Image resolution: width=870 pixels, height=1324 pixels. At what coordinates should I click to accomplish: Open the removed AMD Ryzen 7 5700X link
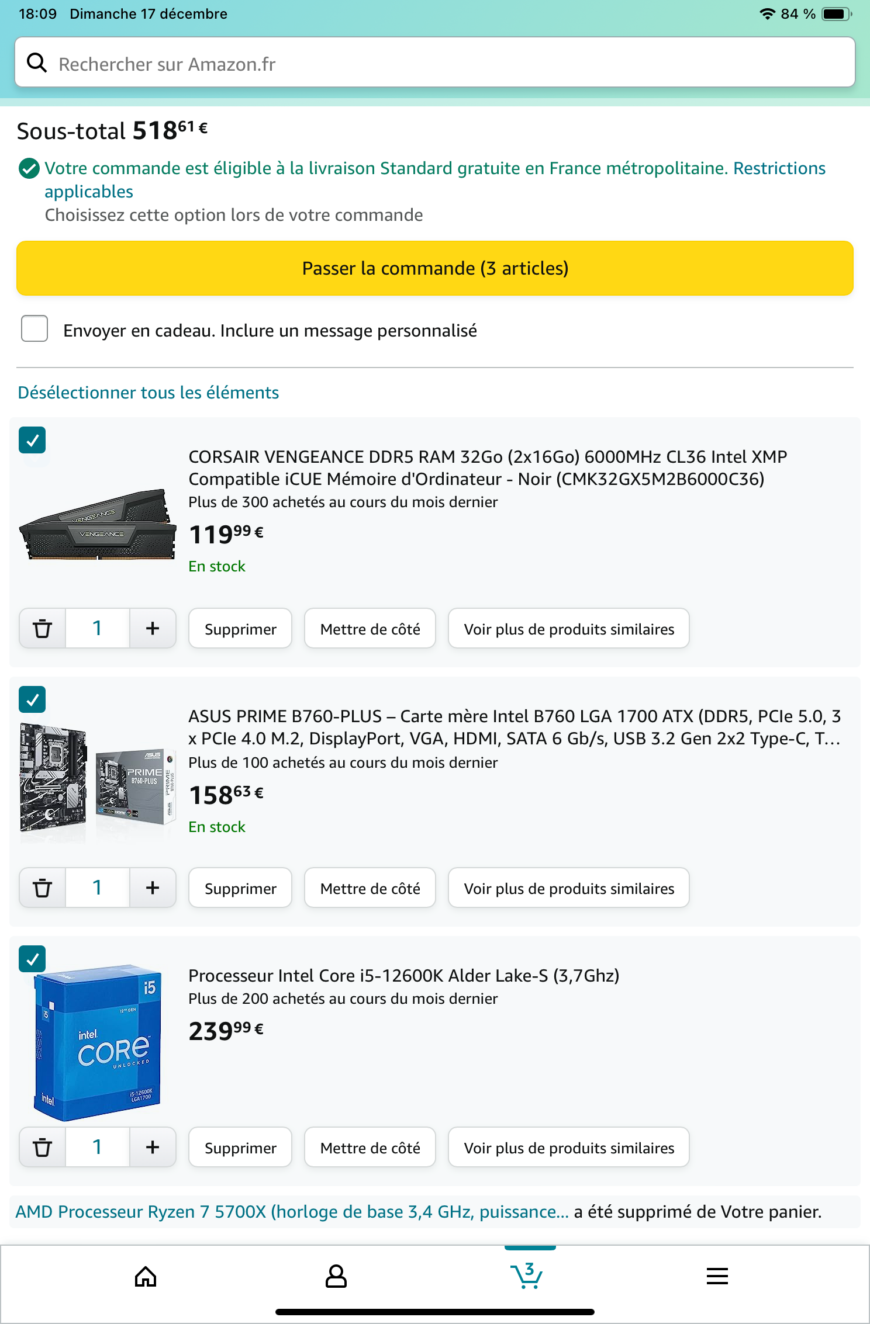point(292,1212)
